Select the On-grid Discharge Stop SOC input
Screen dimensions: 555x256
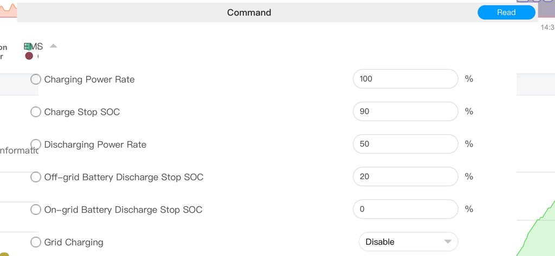point(405,209)
